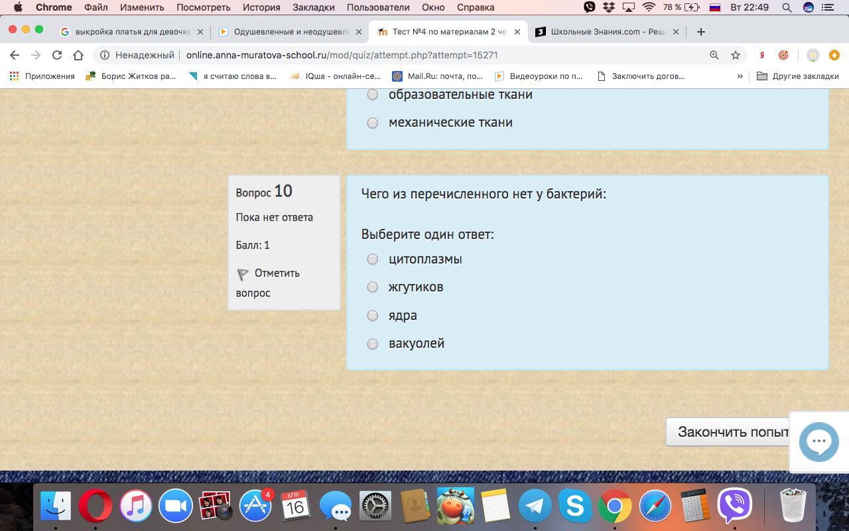
Task: Flag question 10 with Отметить вопрос icon
Action: 243,273
